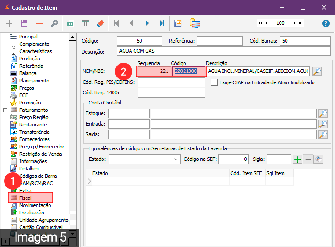
Task: Click the Sigla input field
Action: [x=279, y=159]
